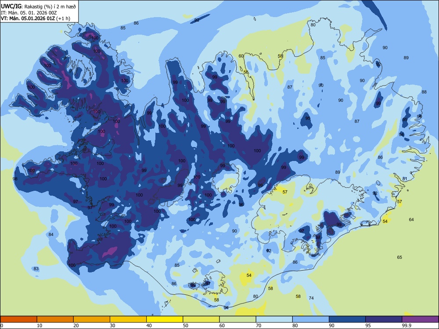Click the legend scale label '10'

tap(40, 325)
